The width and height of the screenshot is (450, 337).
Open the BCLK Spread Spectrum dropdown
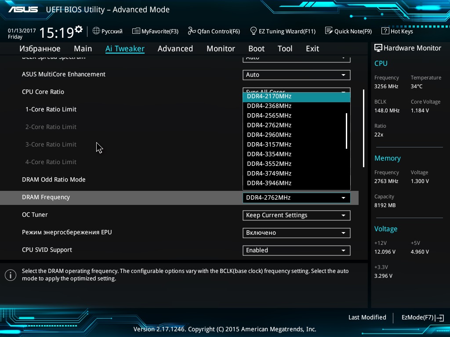[297, 59]
